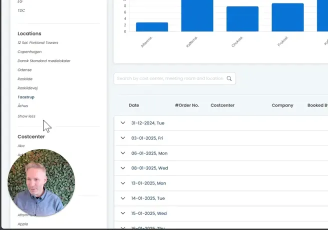Choose the Roskilde location
The height and width of the screenshot is (230, 328).
pos(25,79)
